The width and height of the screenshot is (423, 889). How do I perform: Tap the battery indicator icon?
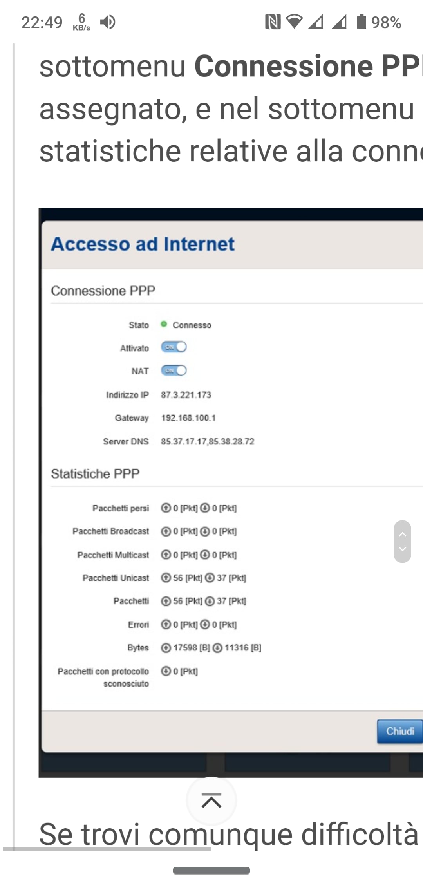362,22
